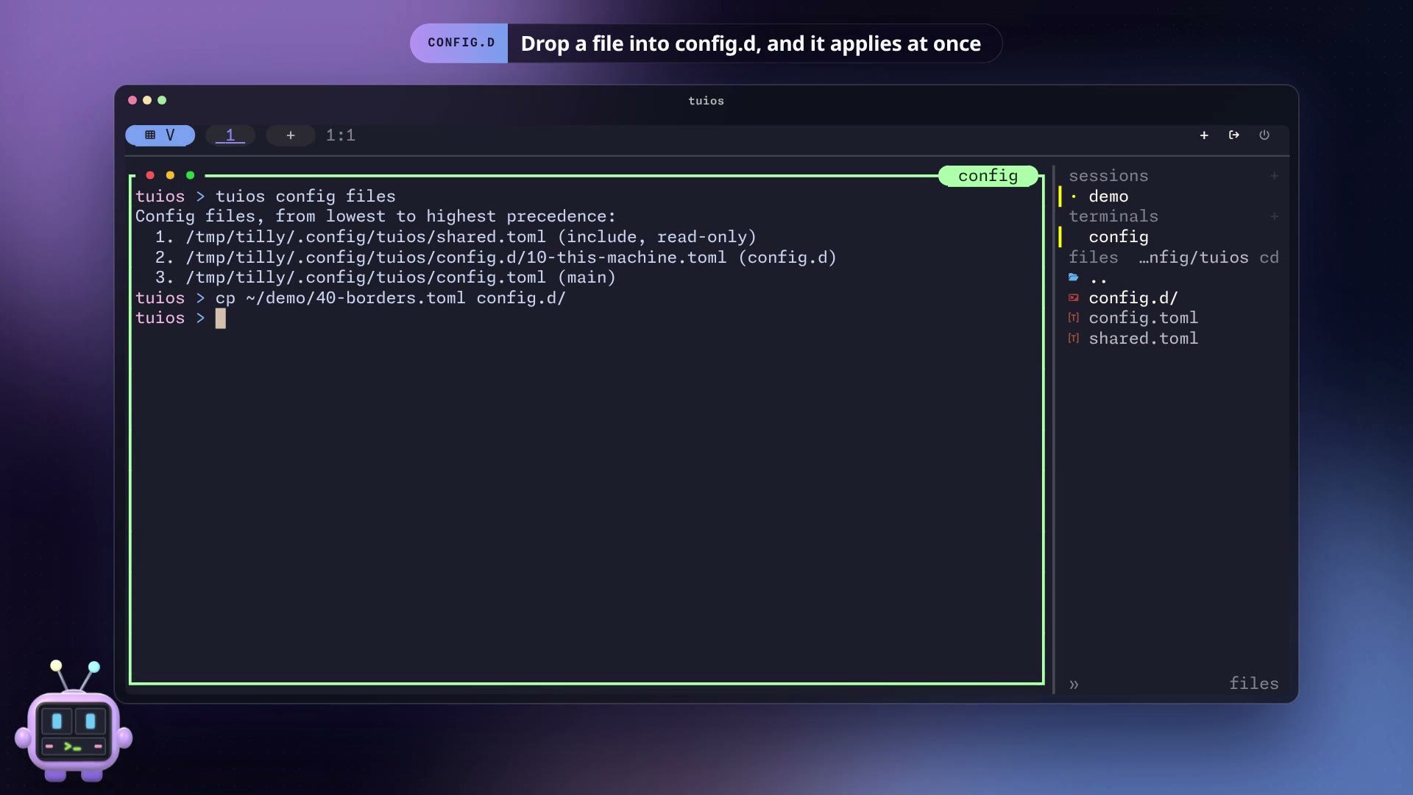The image size is (1413, 795).
Task: Click the green config pane title badge
Action: coord(988,176)
